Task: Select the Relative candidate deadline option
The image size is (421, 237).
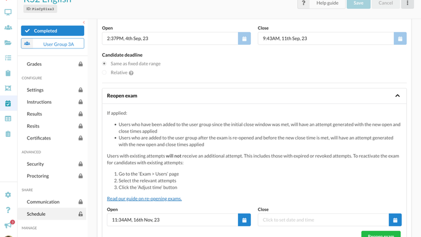Action: (104, 73)
